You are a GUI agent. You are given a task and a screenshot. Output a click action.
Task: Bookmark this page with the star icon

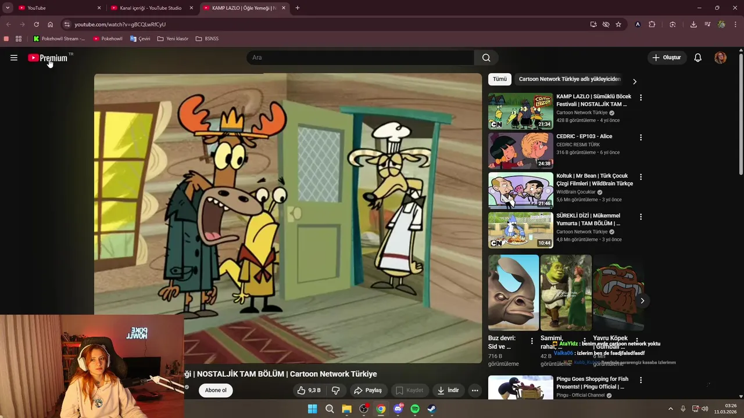pyautogui.click(x=618, y=24)
